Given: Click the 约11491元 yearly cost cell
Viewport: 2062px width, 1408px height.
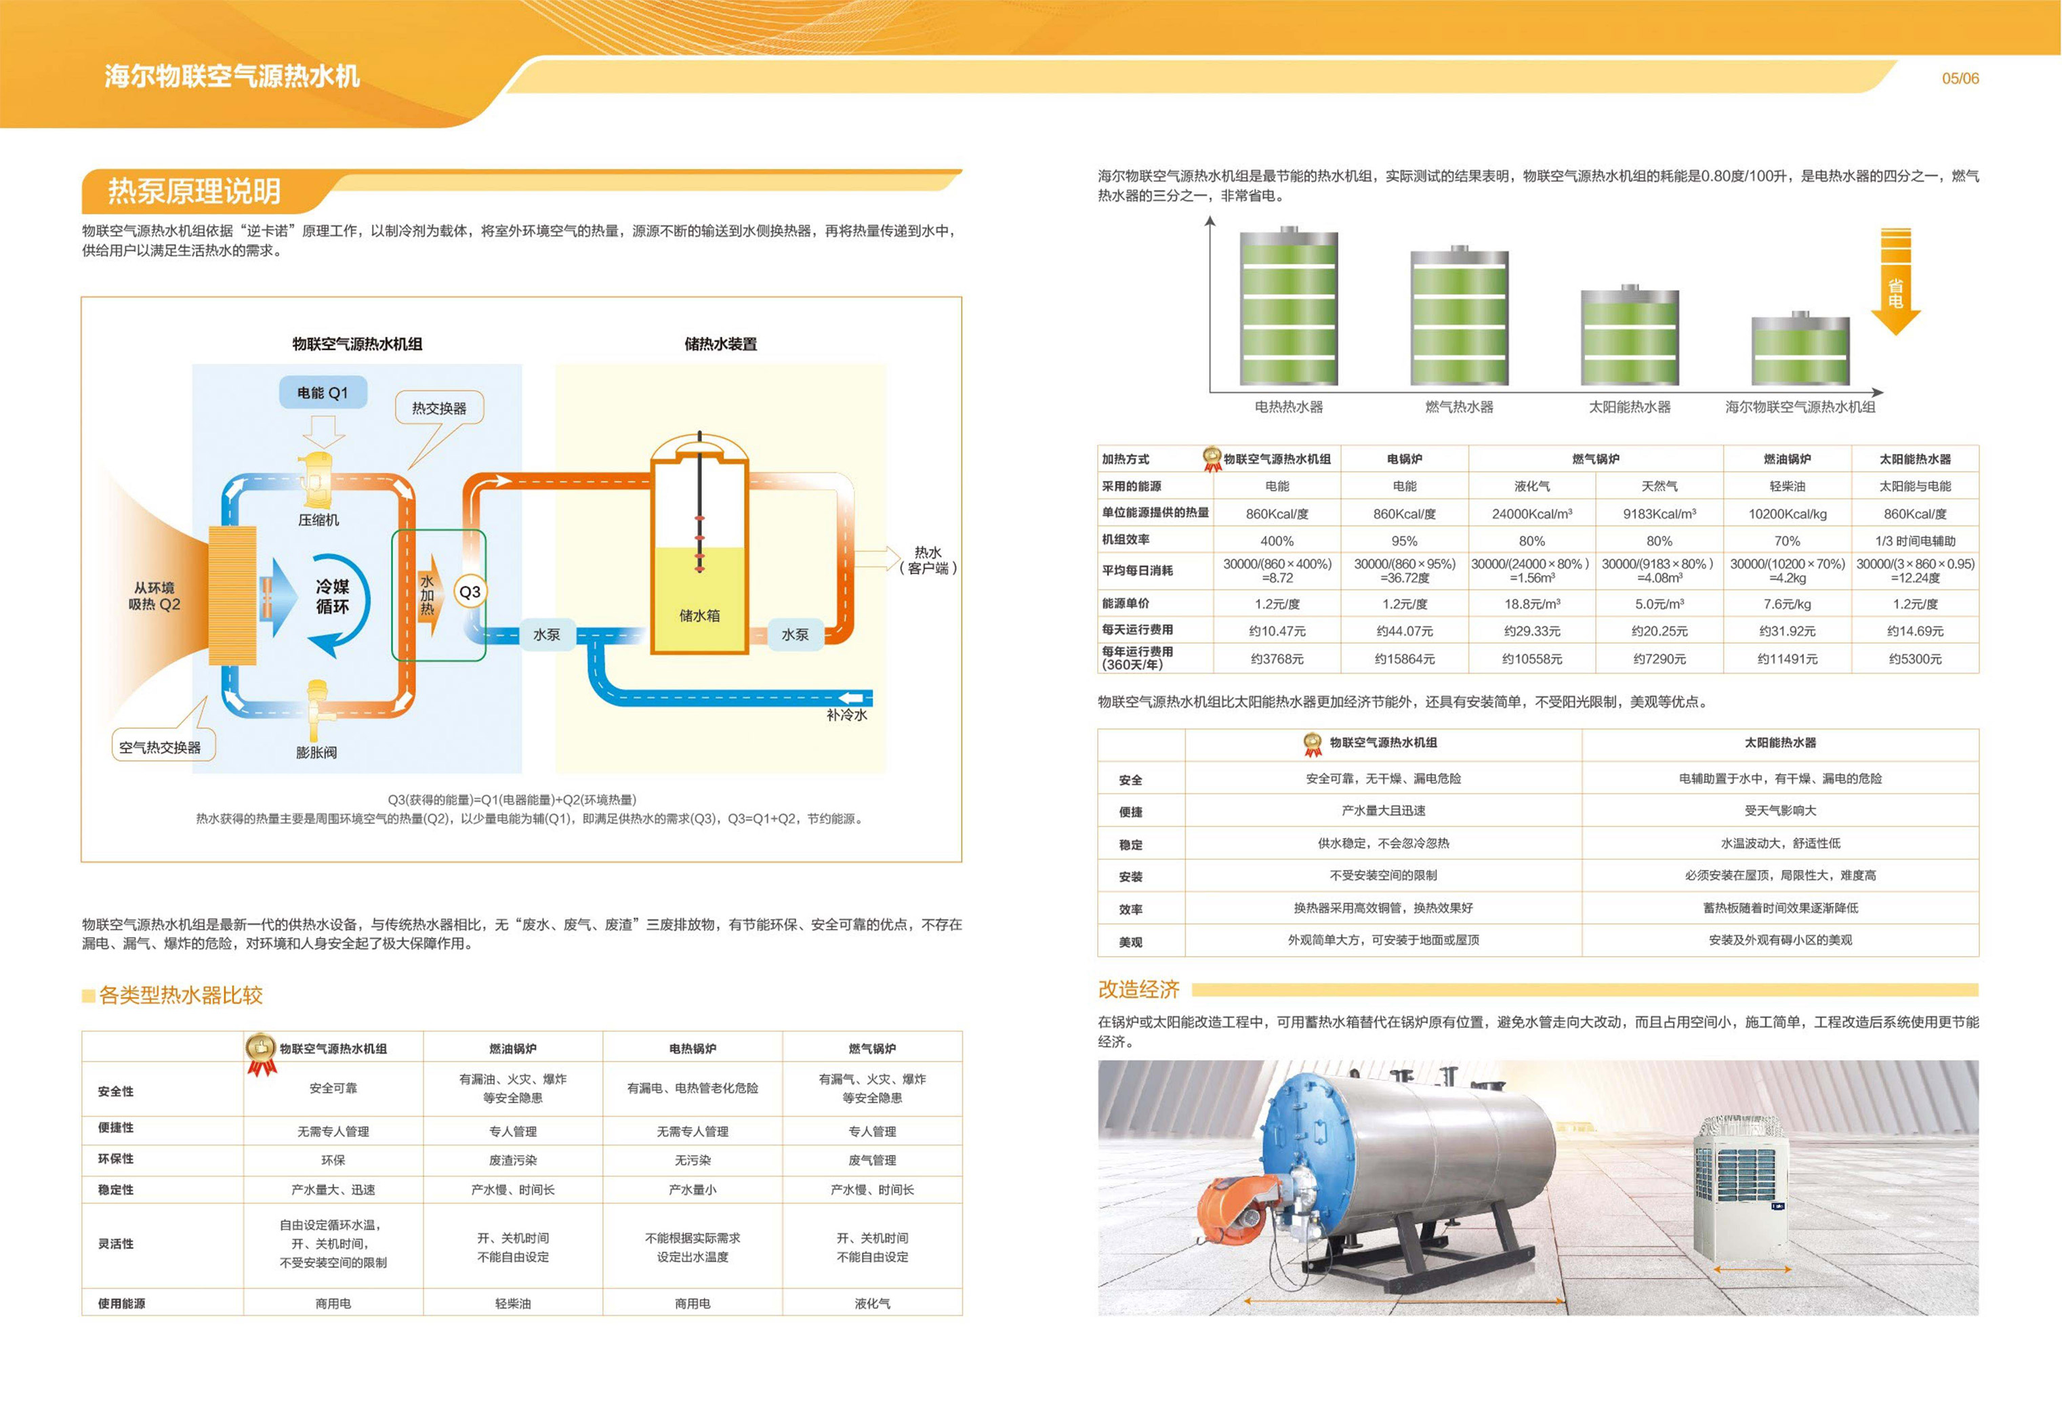Looking at the screenshot, I should point(1787,659).
